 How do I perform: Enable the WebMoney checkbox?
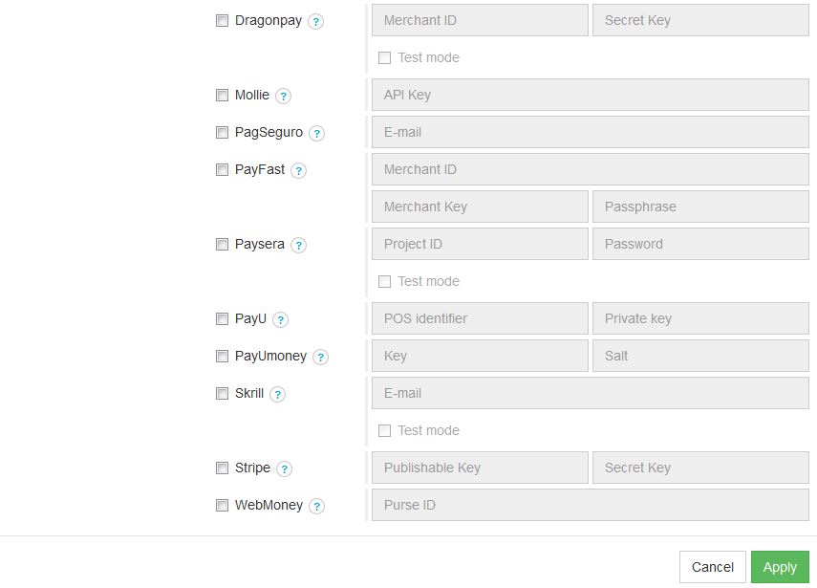coord(222,505)
